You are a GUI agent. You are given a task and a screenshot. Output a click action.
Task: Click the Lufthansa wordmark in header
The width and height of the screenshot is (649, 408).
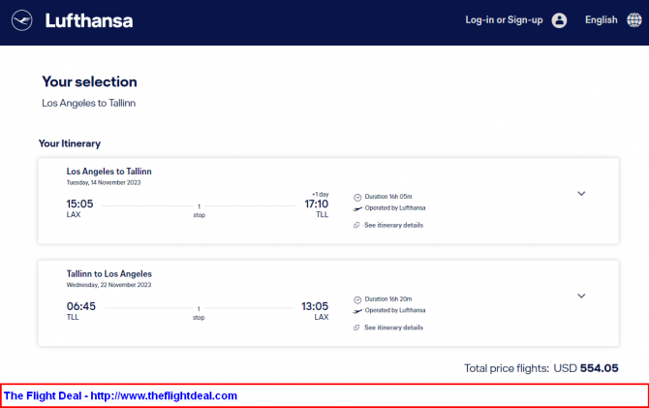coord(89,20)
